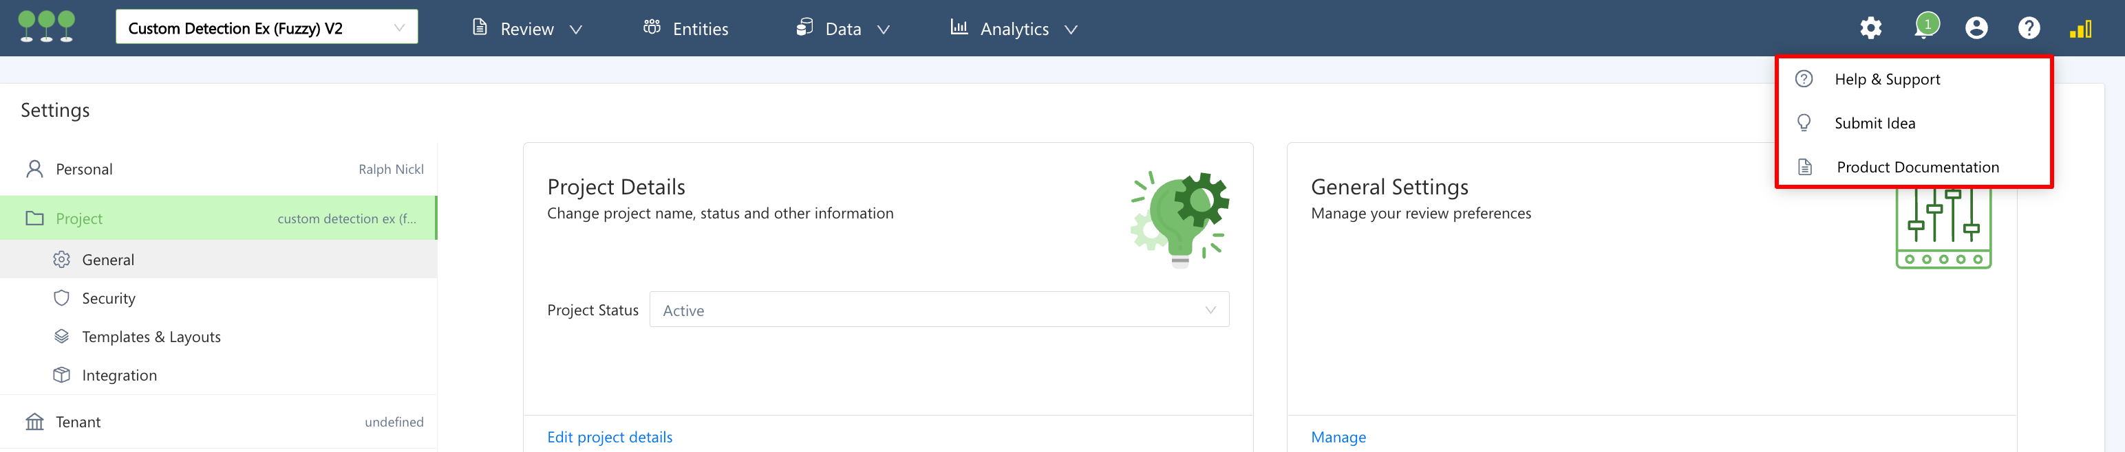2125x452 pixels.
Task: Click the help question mark icon
Action: tap(2029, 29)
